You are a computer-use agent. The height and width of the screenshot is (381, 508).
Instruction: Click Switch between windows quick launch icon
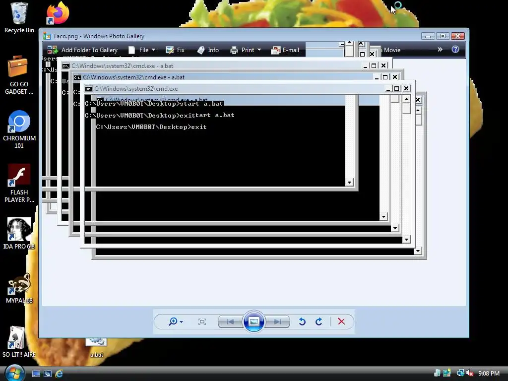48,374
